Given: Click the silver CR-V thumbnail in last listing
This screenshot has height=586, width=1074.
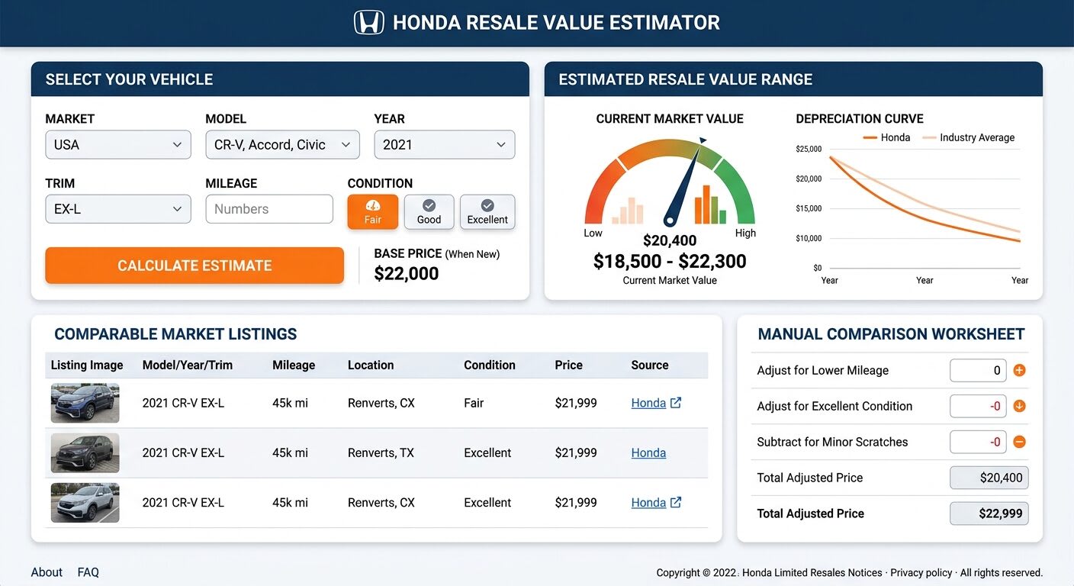Looking at the screenshot, I should click(x=85, y=502).
